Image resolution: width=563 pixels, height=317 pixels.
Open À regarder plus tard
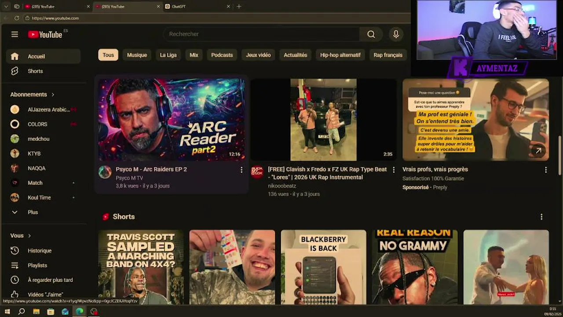pyautogui.click(x=43, y=280)
